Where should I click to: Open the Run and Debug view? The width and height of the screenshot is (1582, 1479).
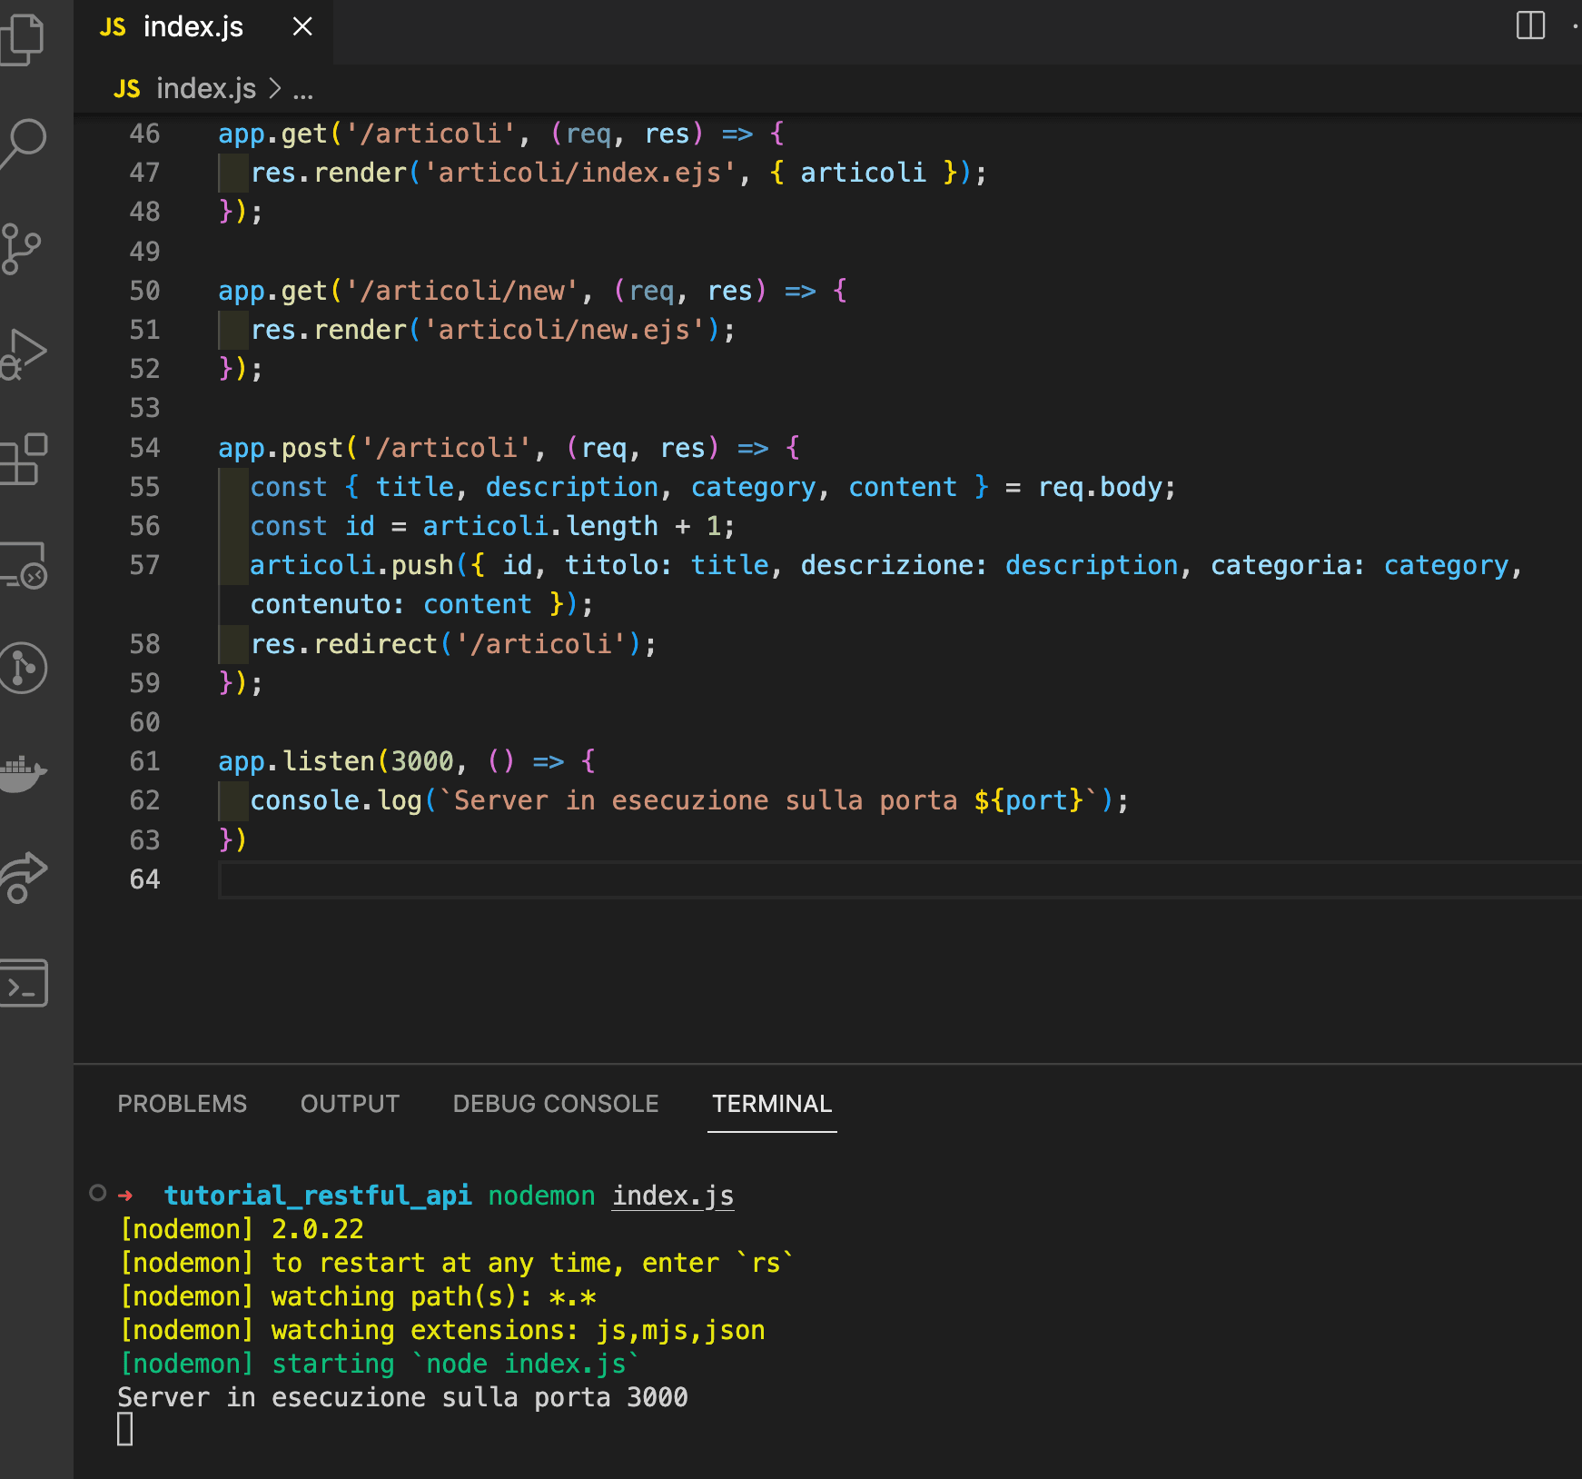tap(24, 355)
